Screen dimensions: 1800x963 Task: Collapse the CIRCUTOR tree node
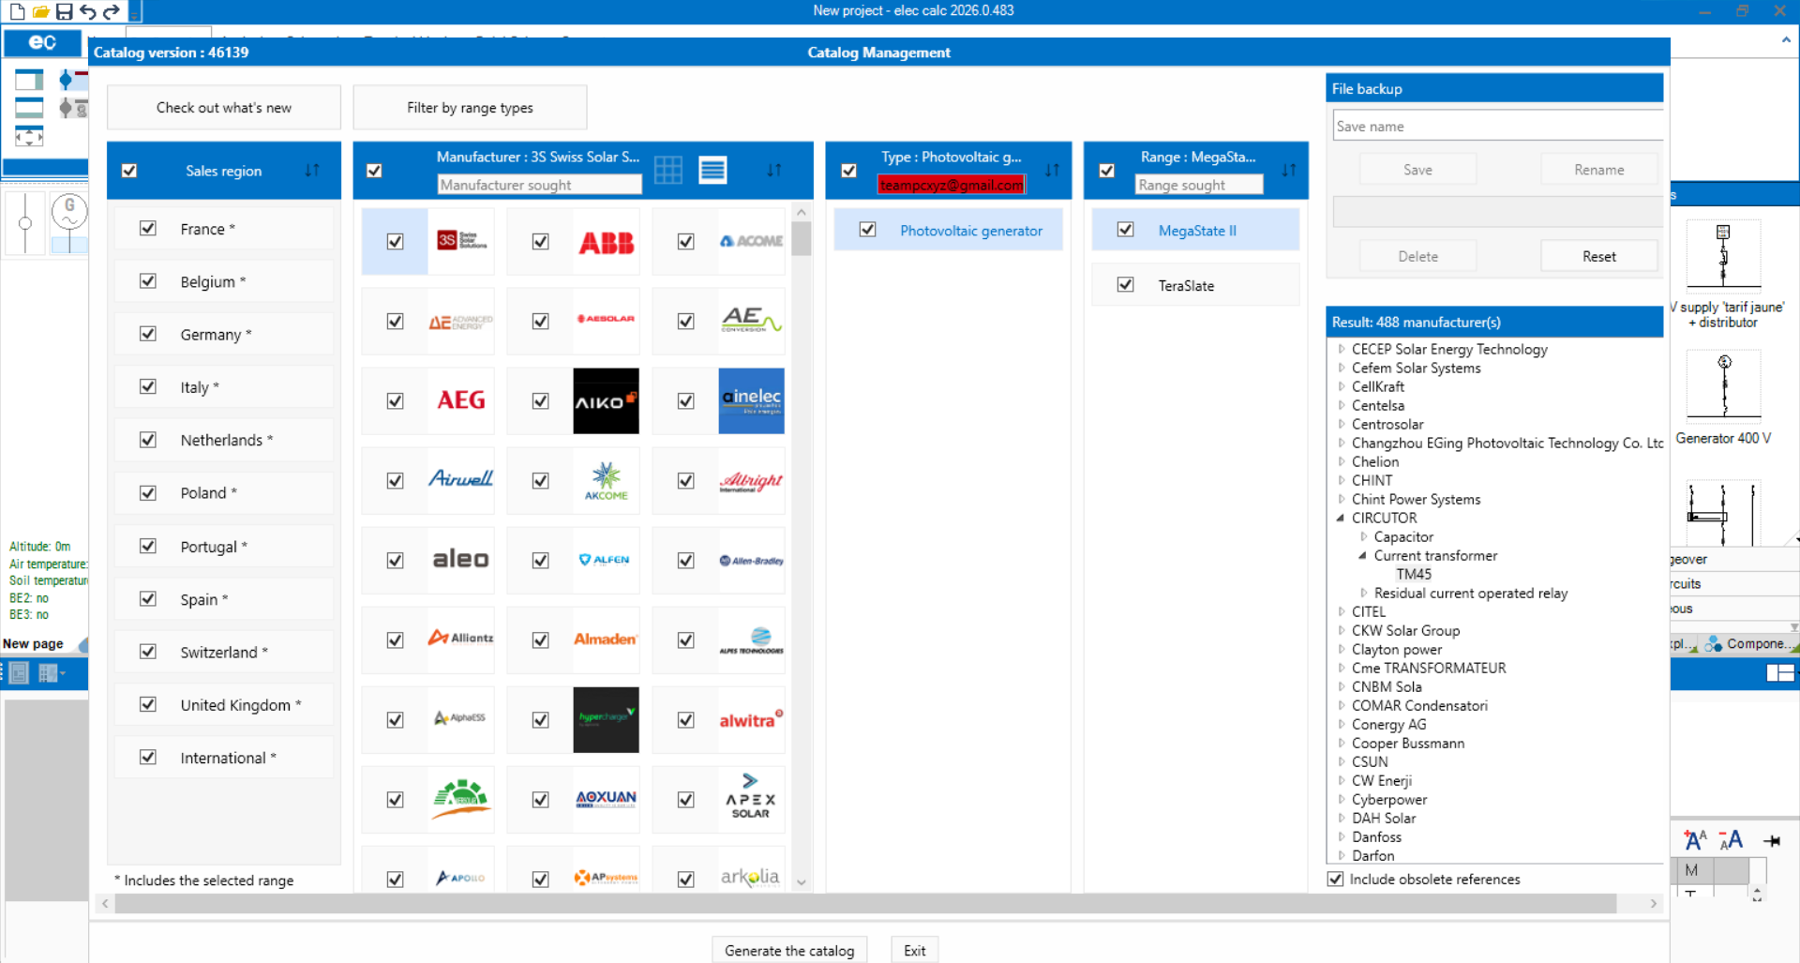[x=1341, y=518]
